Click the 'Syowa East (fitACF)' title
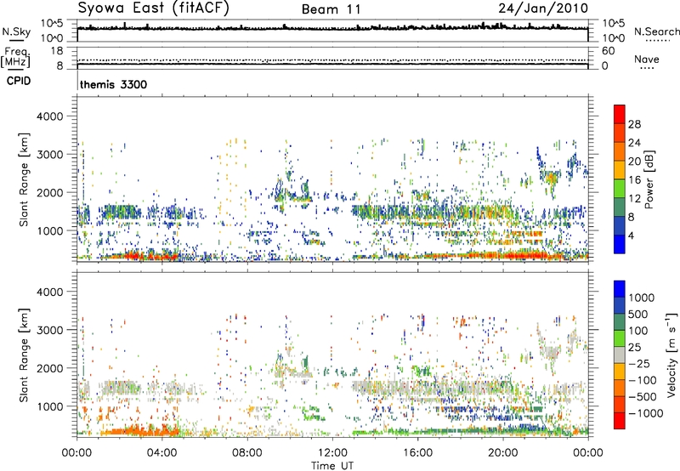This screenshot has width=680, height=471. [x=154, y=9]
